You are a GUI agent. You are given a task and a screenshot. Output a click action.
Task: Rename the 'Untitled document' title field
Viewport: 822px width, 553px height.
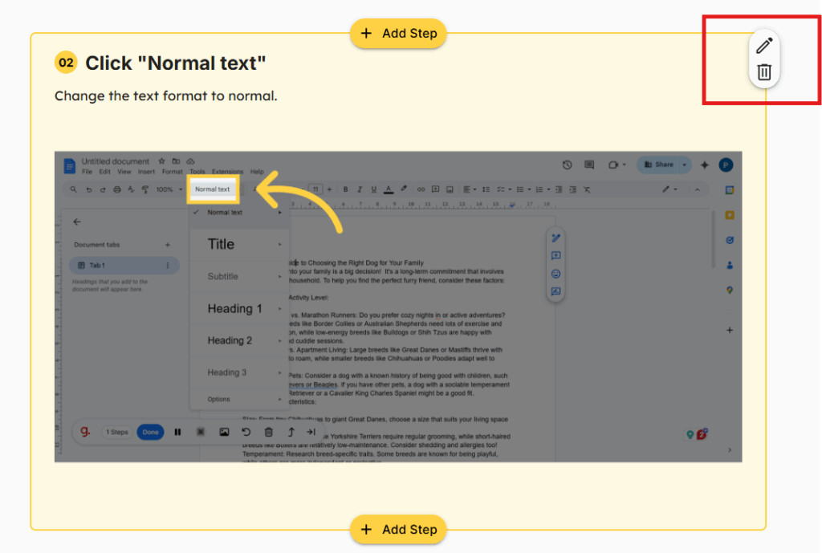116,161
